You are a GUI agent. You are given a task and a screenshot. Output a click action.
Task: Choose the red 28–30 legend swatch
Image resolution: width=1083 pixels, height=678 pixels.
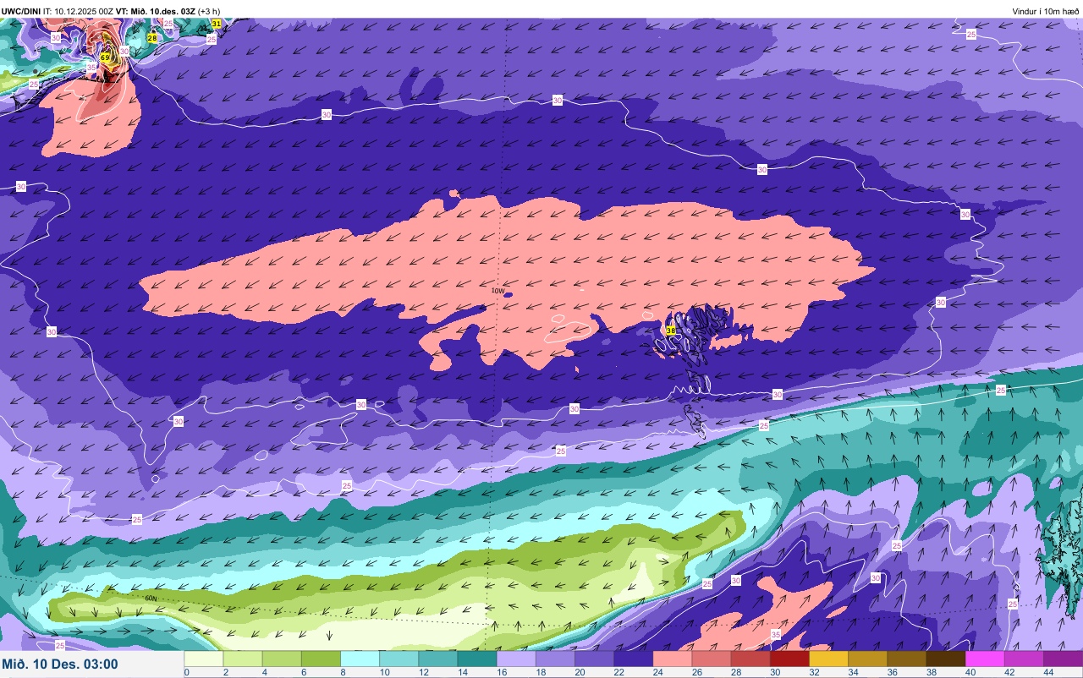[750, 658]
